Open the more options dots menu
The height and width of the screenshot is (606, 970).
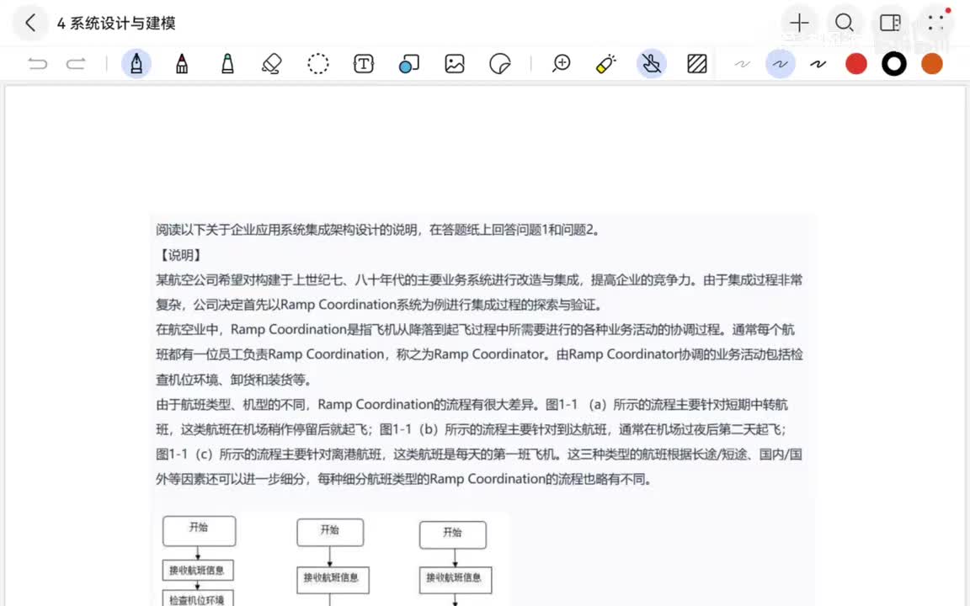click(936, 23)
